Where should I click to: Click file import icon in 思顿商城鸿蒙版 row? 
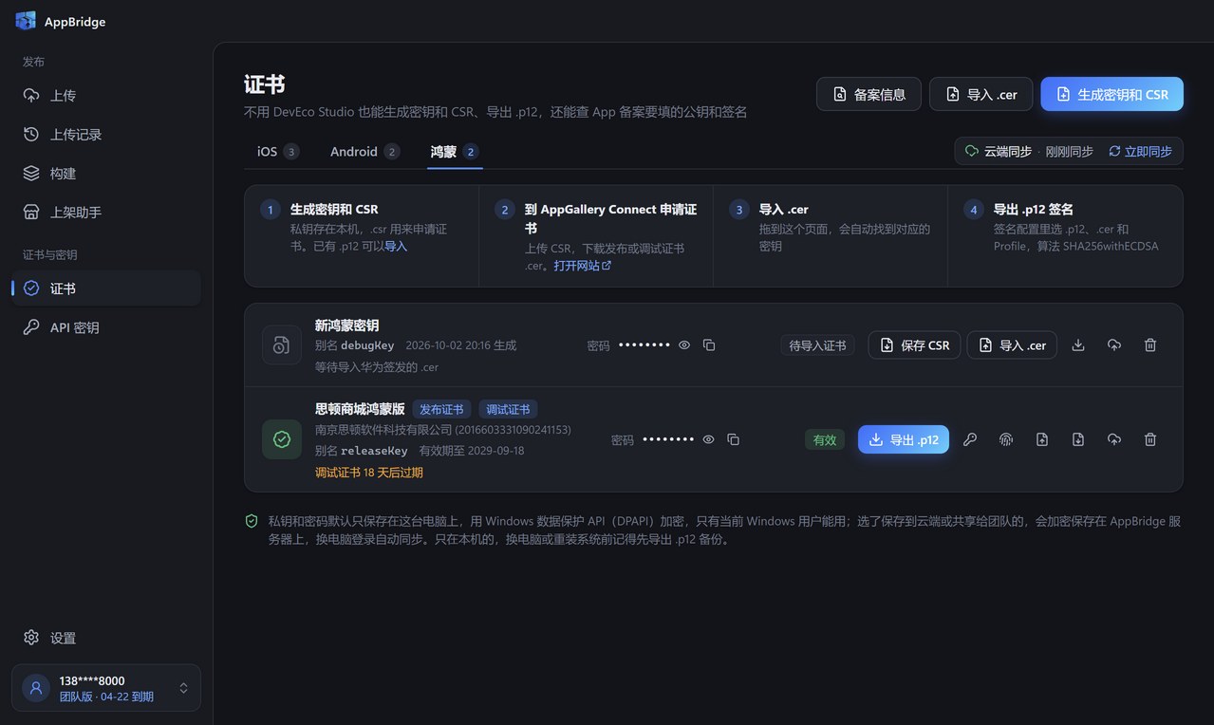point(1042,439)
